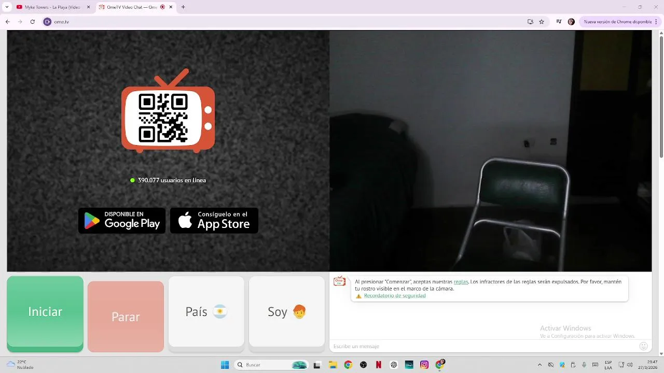Click the microphone icon in the system tray
This screenshot has width=664, height=373.
pyautogui.click(x=585, y=365)
